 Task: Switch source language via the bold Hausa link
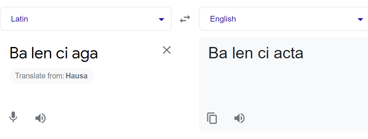coord(77,76)
